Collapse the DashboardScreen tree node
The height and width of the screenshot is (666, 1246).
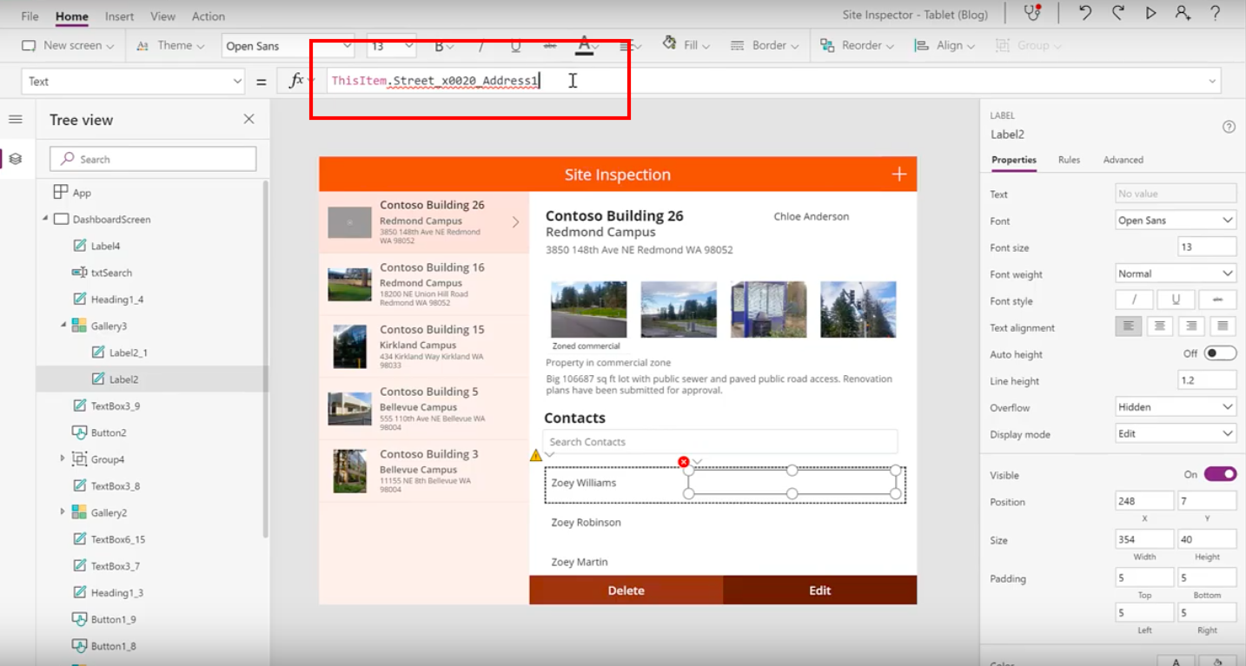pos(44,219)
